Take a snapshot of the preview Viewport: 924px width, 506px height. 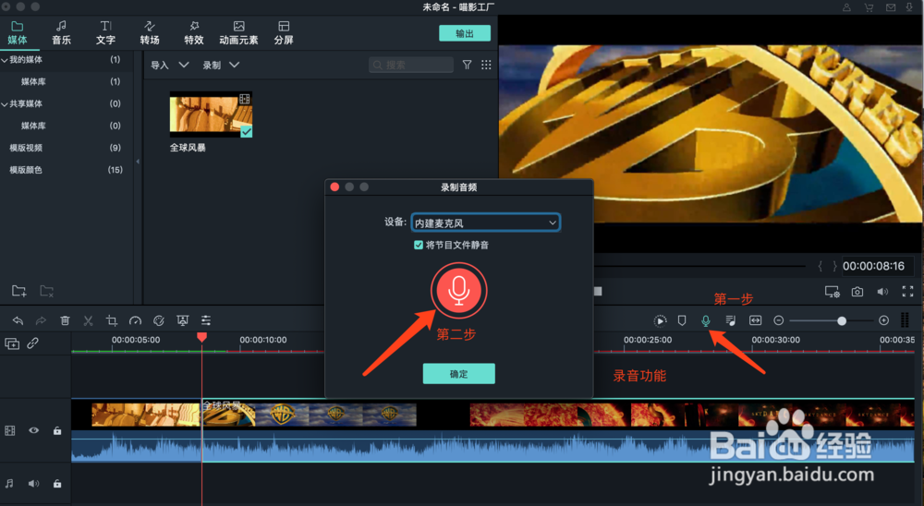coord(857,292)
